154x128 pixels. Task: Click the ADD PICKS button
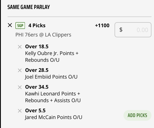coord(137,115)
